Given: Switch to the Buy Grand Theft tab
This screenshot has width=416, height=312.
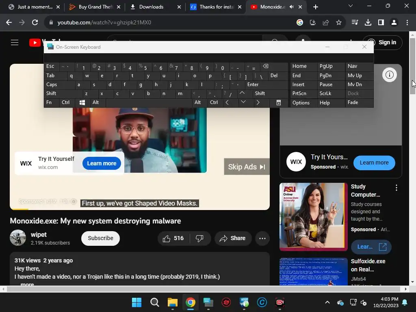Looking at the screenshot, I should [x=95, y=7].
